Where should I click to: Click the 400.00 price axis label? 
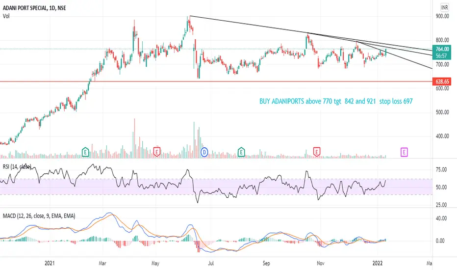click(x=442, y=136)
